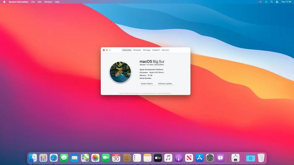Launch Apple TV from Dock
Image resolution: width=294 pixels, height=165 pixels.
tap(157, 158)
